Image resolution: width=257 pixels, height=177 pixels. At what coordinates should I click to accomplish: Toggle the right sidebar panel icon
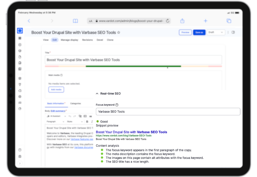click(x=233, y=32)
